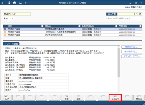145x105 pixels.
Task: Click the 8,000,000円 amount value
Action: (x=49, y=57)
